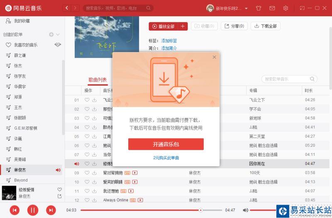
Task: Open the account dropdown arrow
Action: point(246,8)
